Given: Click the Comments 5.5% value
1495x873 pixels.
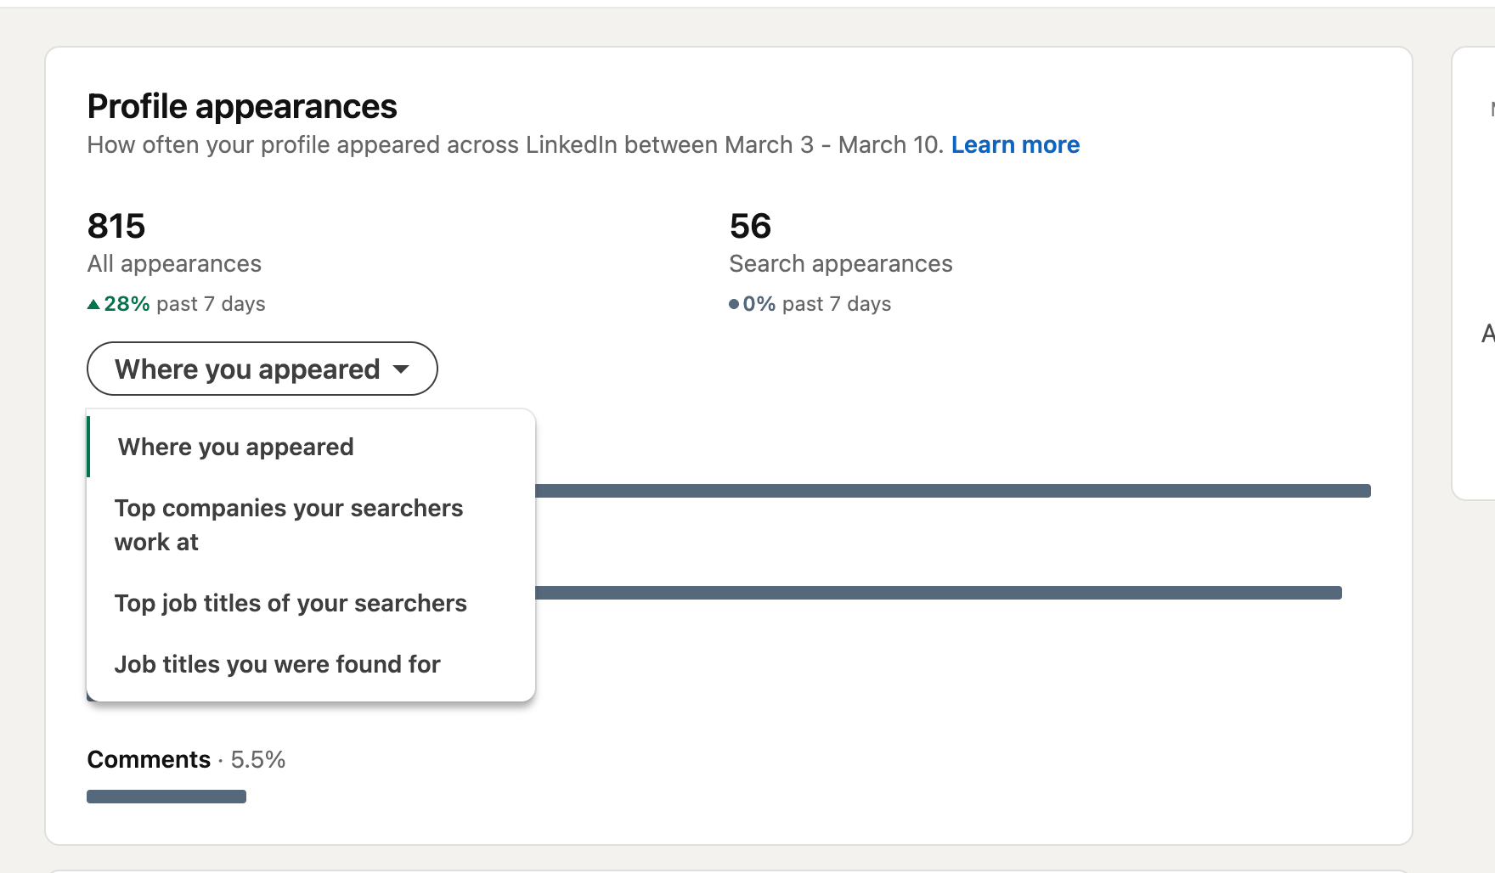Looking at the screenshot, I should (x=258, y=759).
